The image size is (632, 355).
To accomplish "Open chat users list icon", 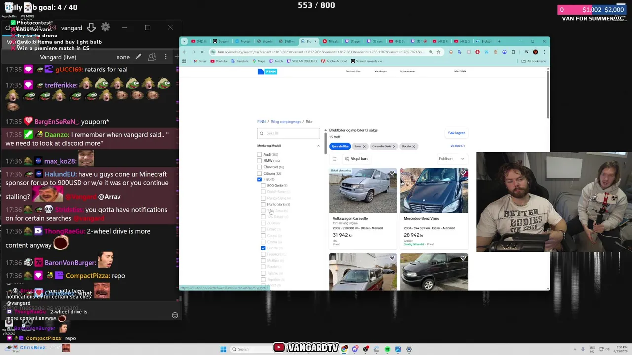I will tap(152, 57).
